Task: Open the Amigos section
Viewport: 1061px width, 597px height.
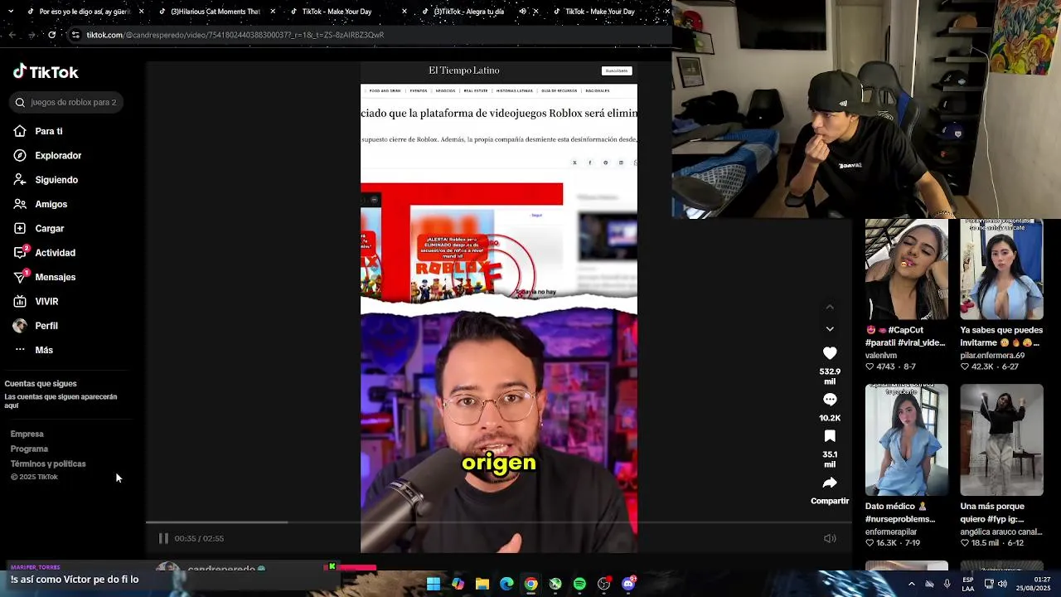Action: coord(41,204)
